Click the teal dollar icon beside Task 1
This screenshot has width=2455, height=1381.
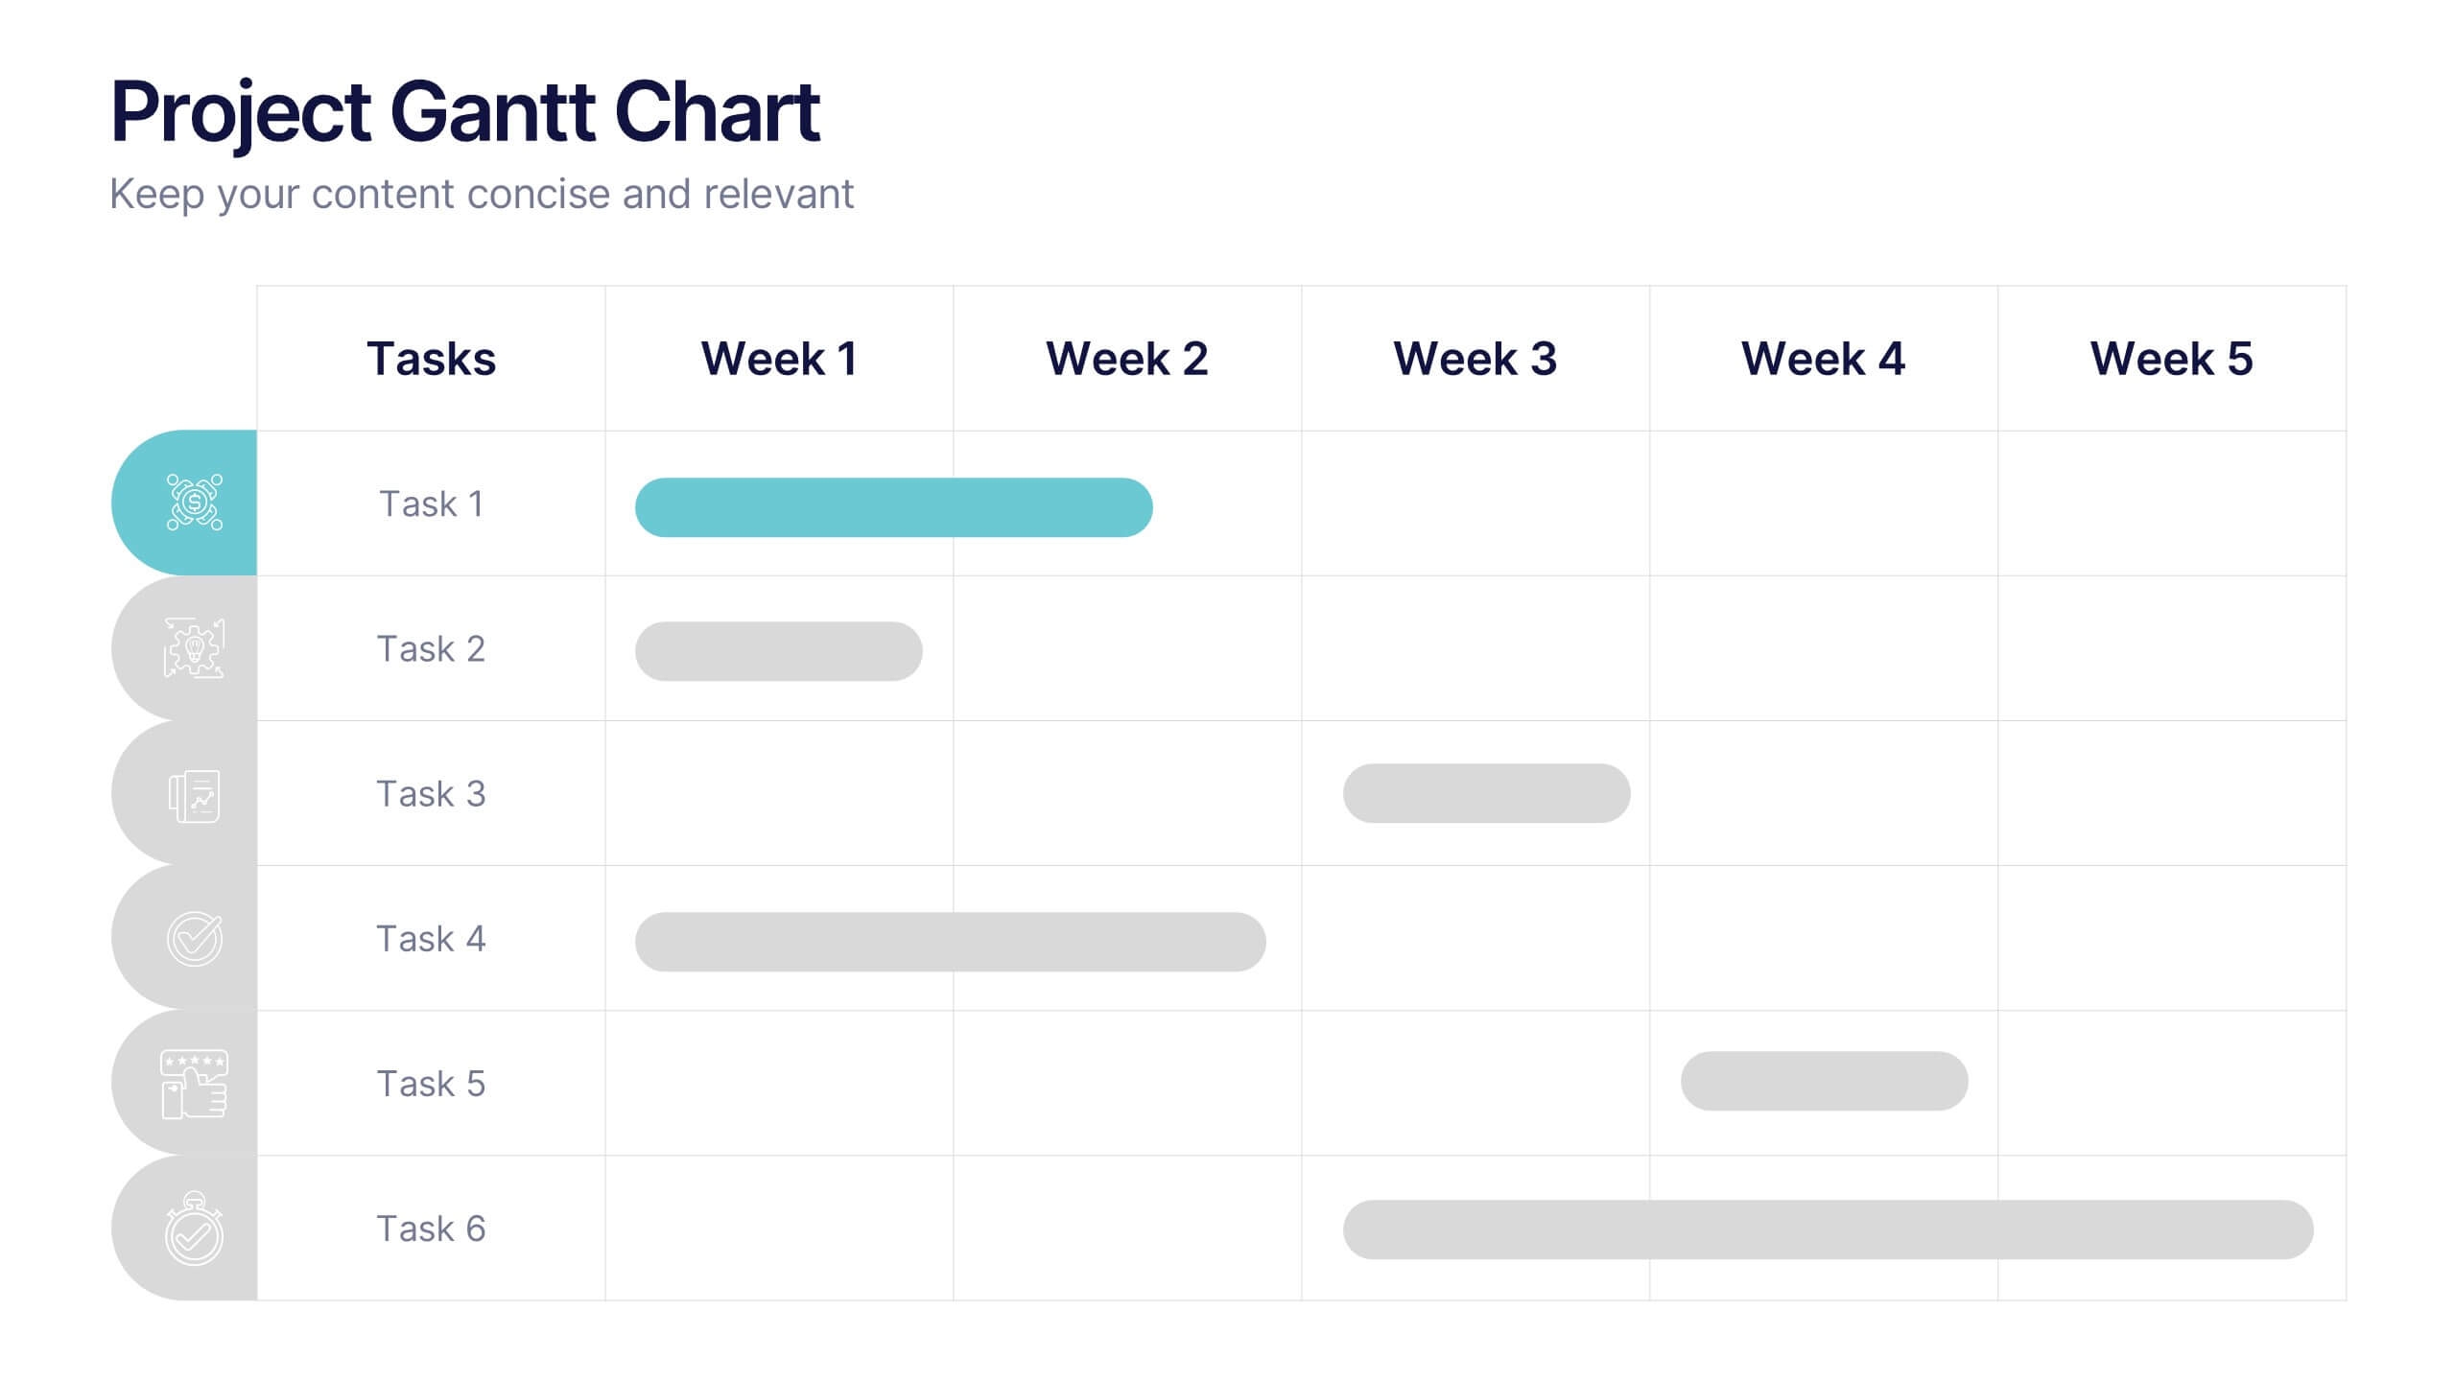(x=195, y=503)
